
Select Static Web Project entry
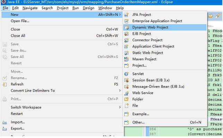point(165,53)
